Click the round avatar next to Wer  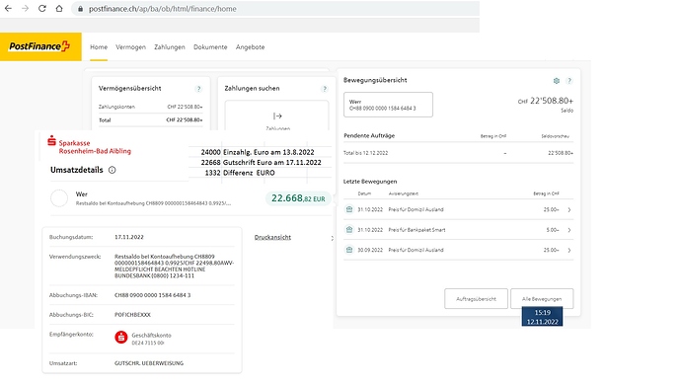tap(59, 198)
